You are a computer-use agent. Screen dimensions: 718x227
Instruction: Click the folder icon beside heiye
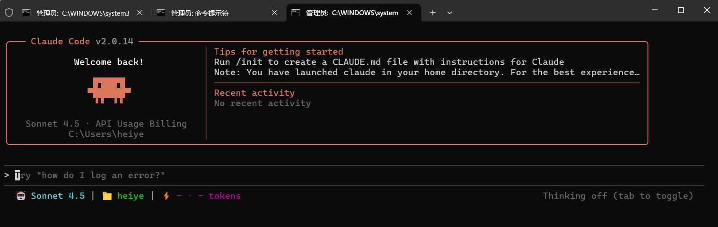tap(107, 196)
